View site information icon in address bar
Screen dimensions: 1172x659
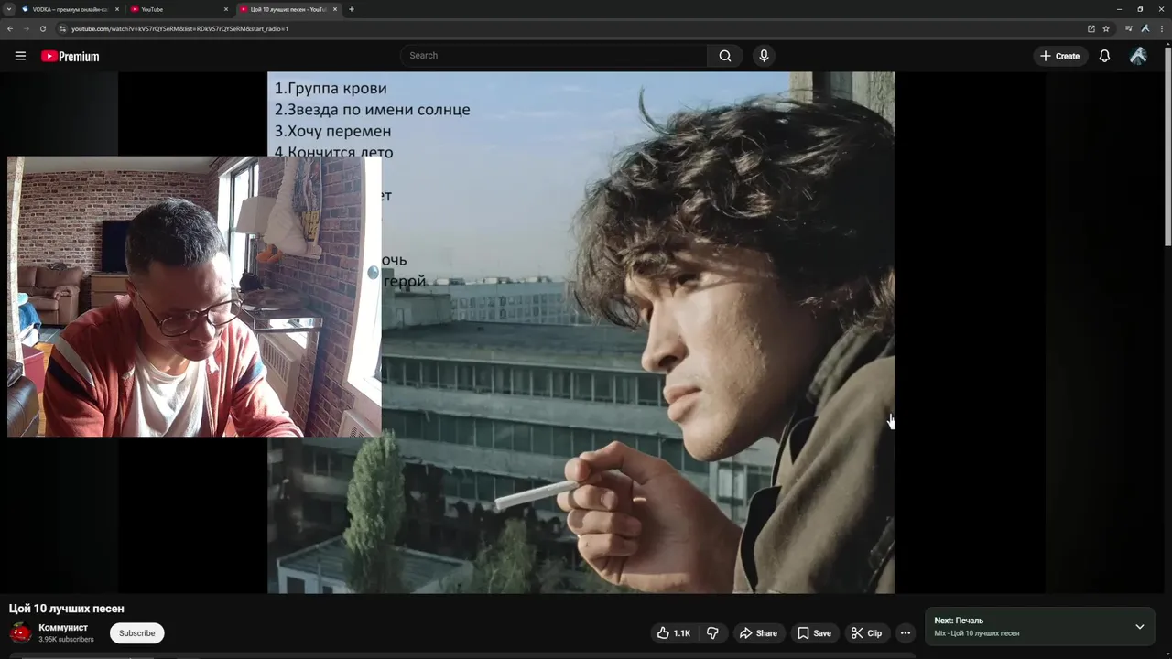(x=62, y=28)
